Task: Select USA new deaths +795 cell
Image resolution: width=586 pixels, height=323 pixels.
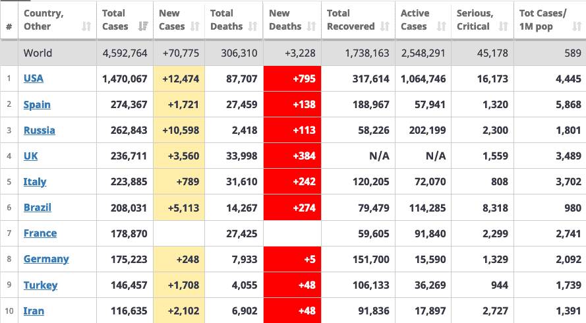Action: click(x=292, y=79)
